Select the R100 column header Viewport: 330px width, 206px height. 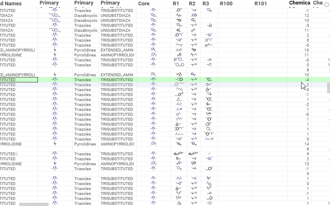[226, 4]
